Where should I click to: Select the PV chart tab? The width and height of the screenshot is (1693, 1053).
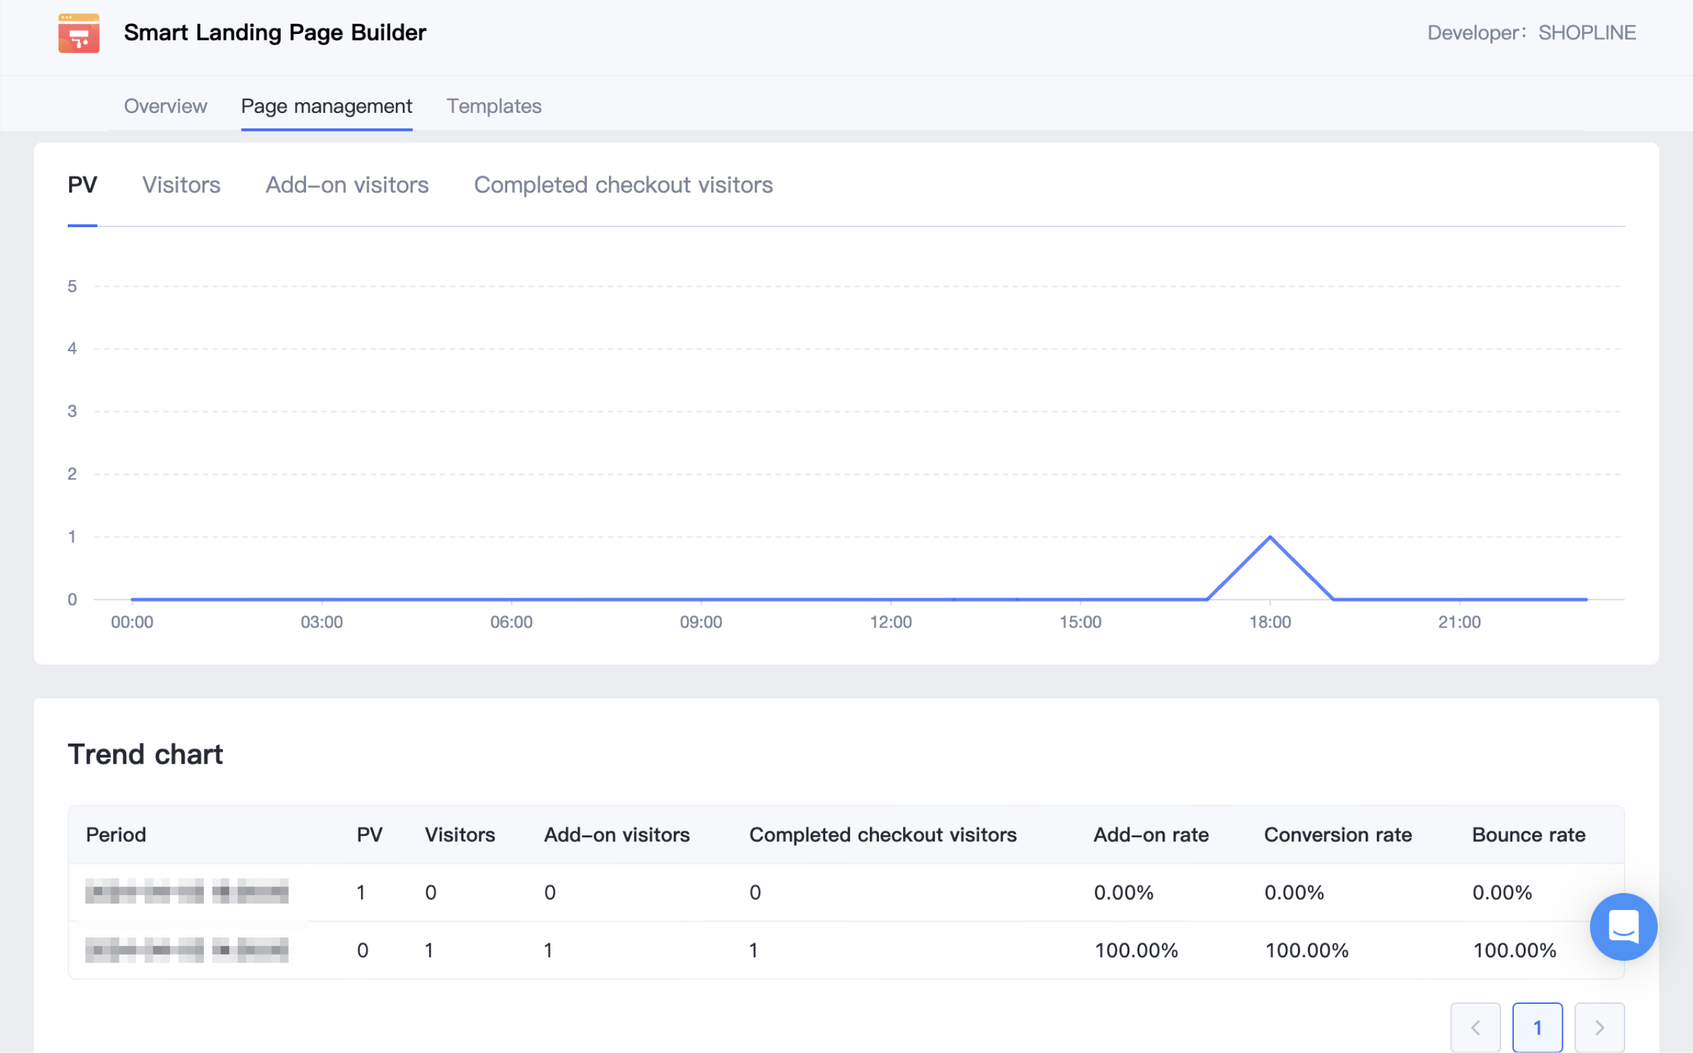click(82, 185)
